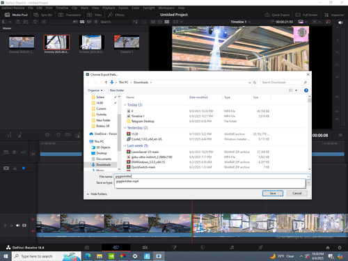Viewport: 348px width, 261px height.
Task: Open the File menu
Action: click(31, 8)
